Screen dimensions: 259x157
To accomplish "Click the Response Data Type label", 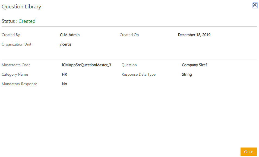I will click(x=138, y=75).
